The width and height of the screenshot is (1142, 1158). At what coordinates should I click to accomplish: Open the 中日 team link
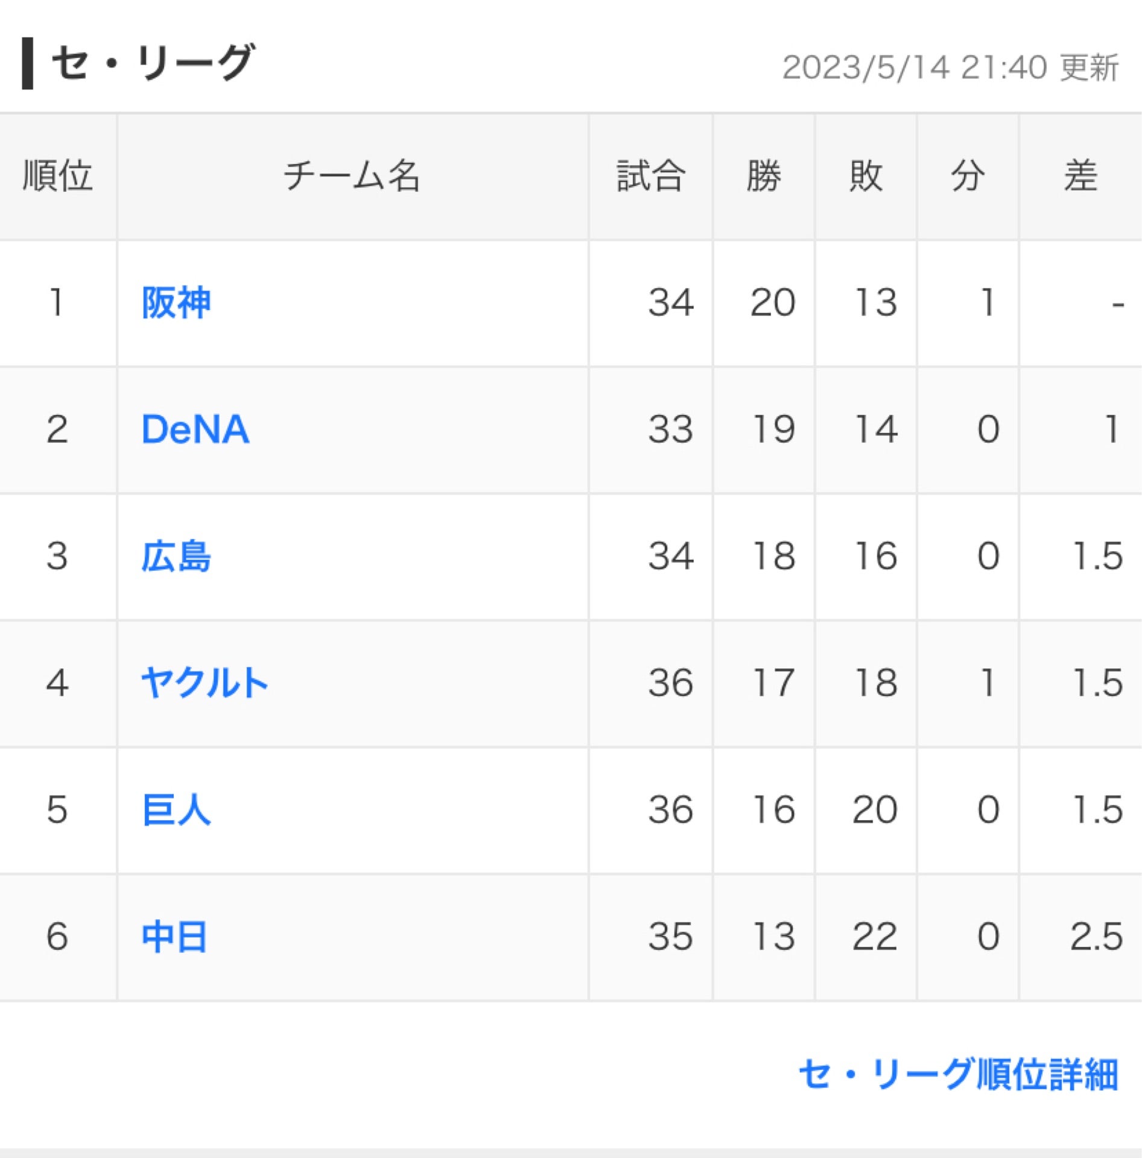point(174,937)
